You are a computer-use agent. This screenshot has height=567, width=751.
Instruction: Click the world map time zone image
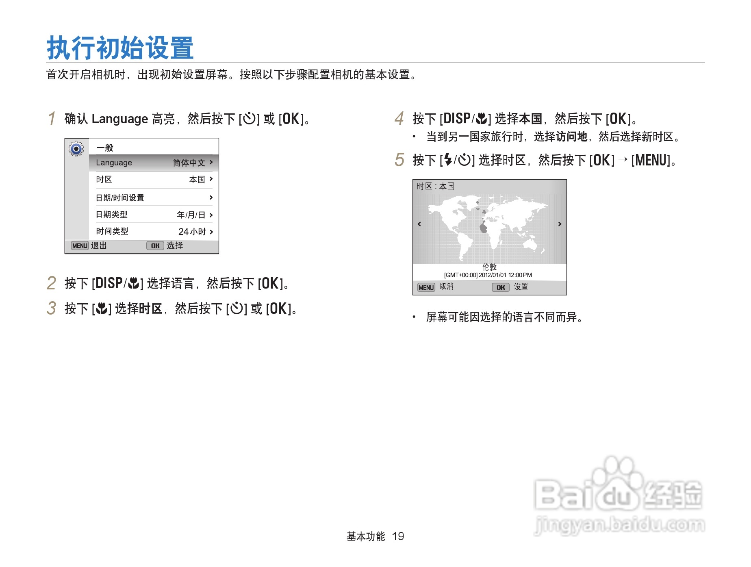489,229
